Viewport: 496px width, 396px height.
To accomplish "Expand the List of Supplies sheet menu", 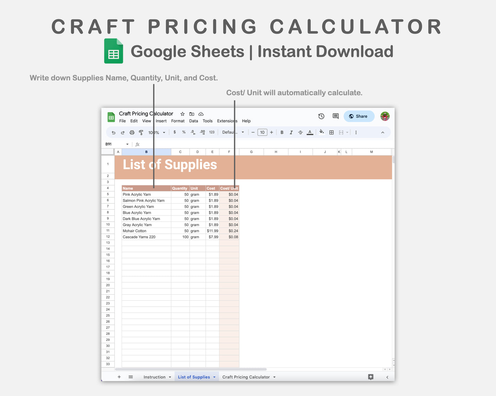I will point(214,377).
